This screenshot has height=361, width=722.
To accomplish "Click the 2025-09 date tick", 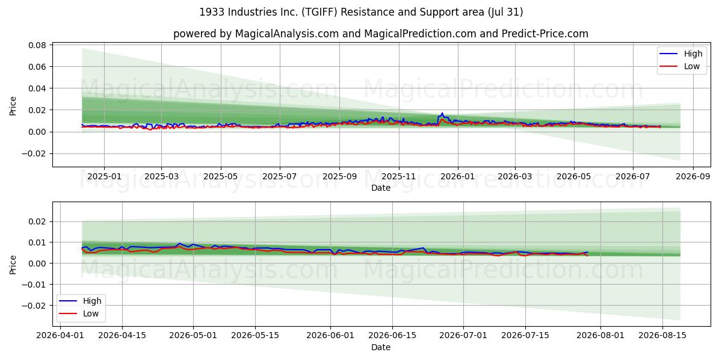I will pyautogui.click(x=339, y=176).
